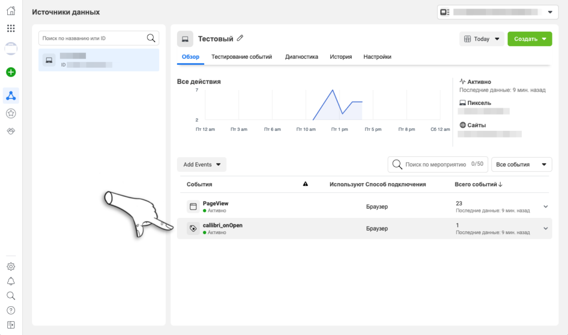Click the Home icon in left sidebar
Image resolution: width=568 pixels, height=335 pixels.
click(x=11, y=11)
